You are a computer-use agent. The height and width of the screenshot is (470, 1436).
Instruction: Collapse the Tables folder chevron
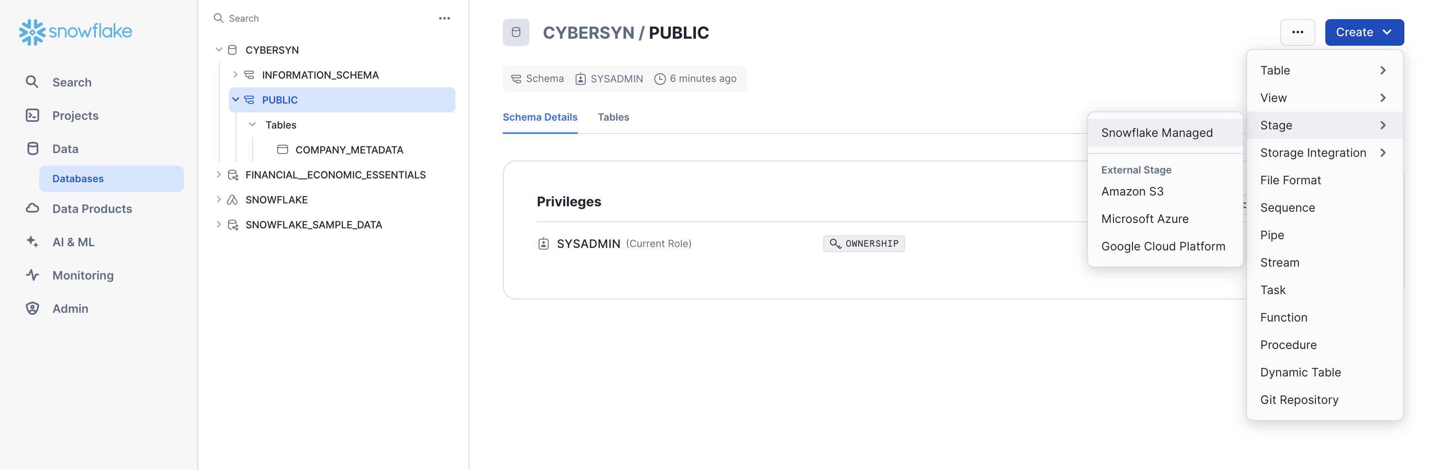tap(252, 125)
